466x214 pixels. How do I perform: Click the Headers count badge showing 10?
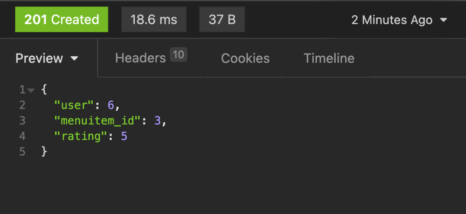click(178, 55)
